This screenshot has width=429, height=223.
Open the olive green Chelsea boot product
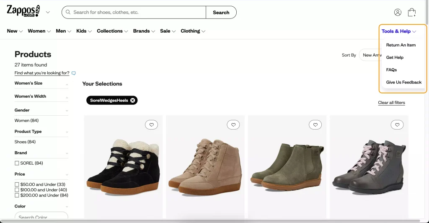(287, 168)
